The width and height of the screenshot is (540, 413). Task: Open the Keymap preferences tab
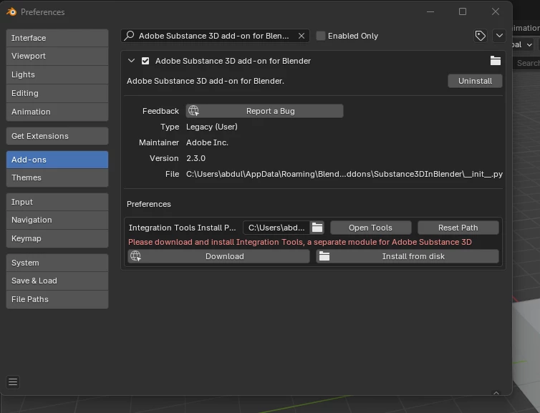pyautogui.click(x=57, y=238)
